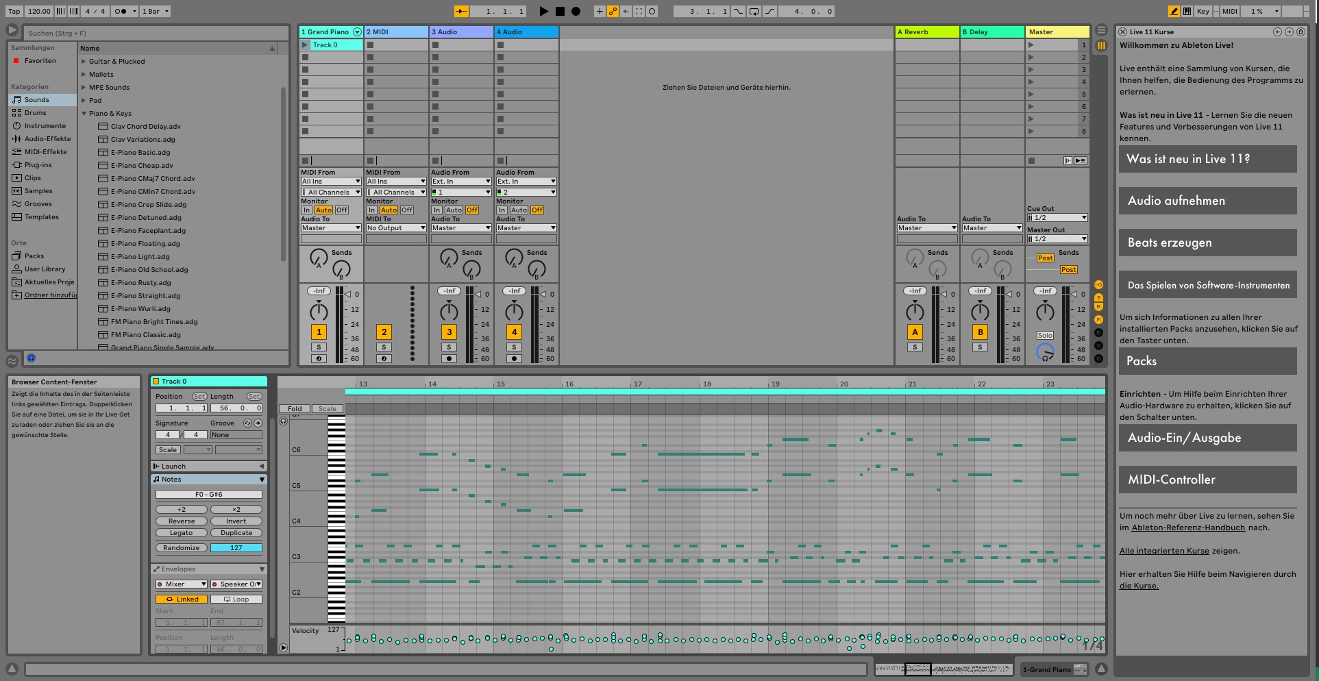Close the Live 11 Kurse help panel
Viewport: 1319px width, 681px height.
tap(1123, 32)
